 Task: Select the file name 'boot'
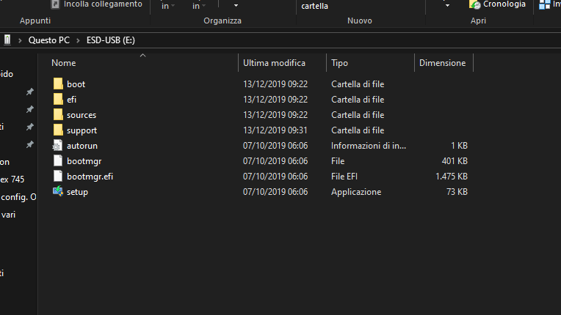(x=76, y=84)
